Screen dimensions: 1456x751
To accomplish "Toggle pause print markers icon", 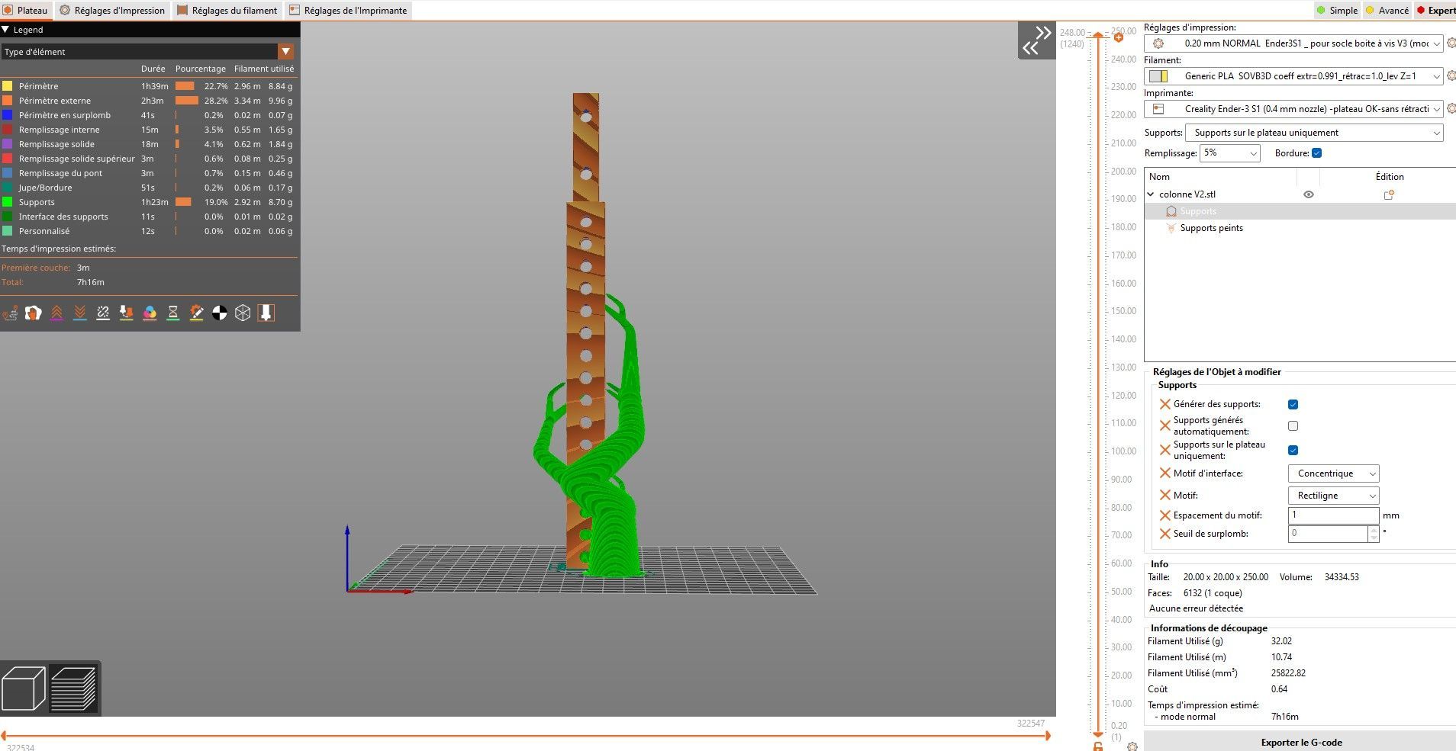I will tap(173, 313).
